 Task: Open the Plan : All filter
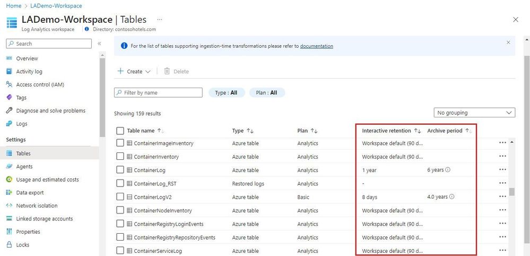(267, 92)
